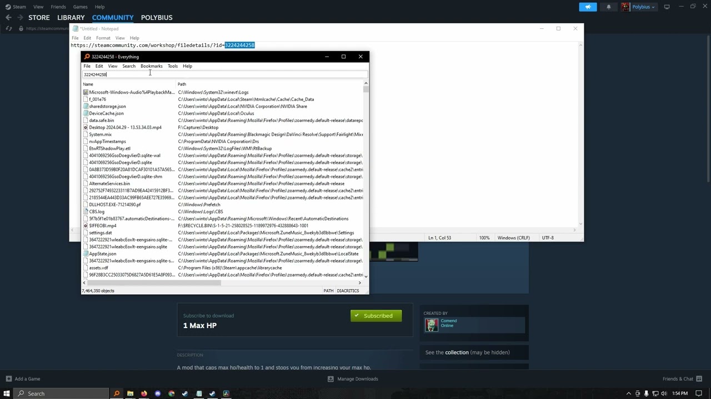Viewport: 711px width, 399px height.
Task: Open Polybius account dropdown
Action: coord(643,7)
